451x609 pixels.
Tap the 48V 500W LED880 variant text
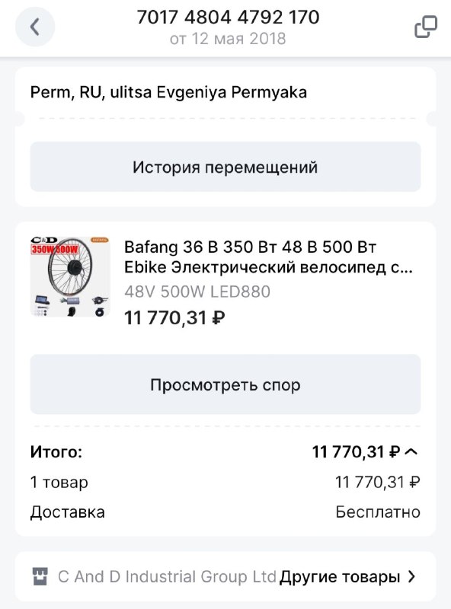[197, 292]
